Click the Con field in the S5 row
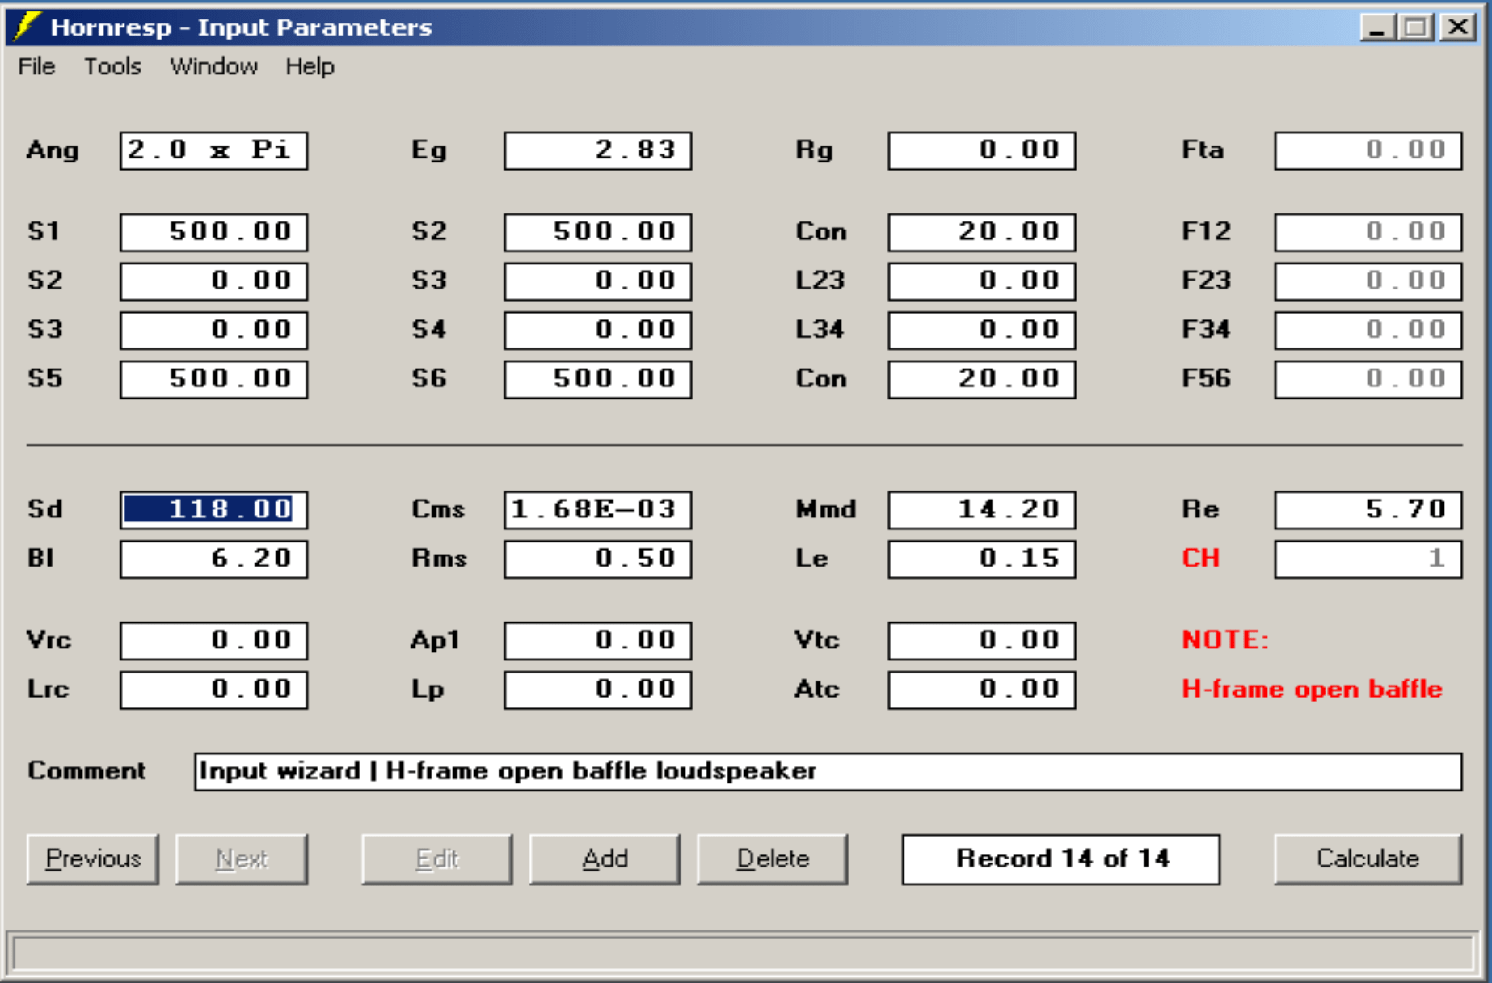The width and height of the screenshot is (1492, 983). 982,379
